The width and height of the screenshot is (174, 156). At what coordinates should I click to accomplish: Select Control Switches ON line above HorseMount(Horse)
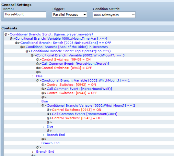tap(89, 59)
